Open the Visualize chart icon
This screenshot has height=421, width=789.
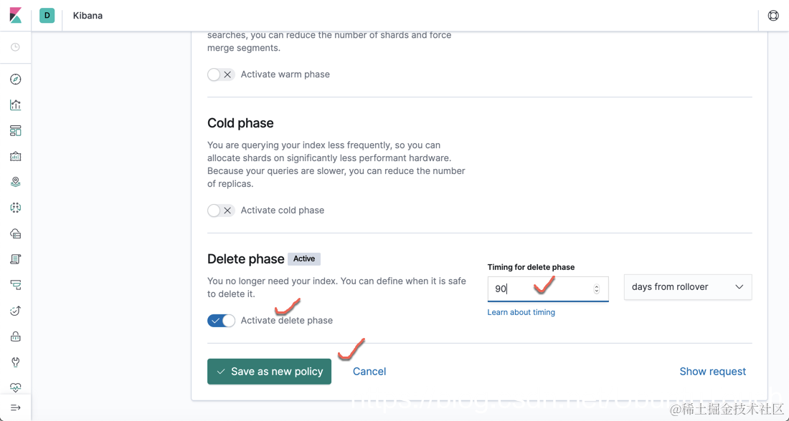pos(16,105)
